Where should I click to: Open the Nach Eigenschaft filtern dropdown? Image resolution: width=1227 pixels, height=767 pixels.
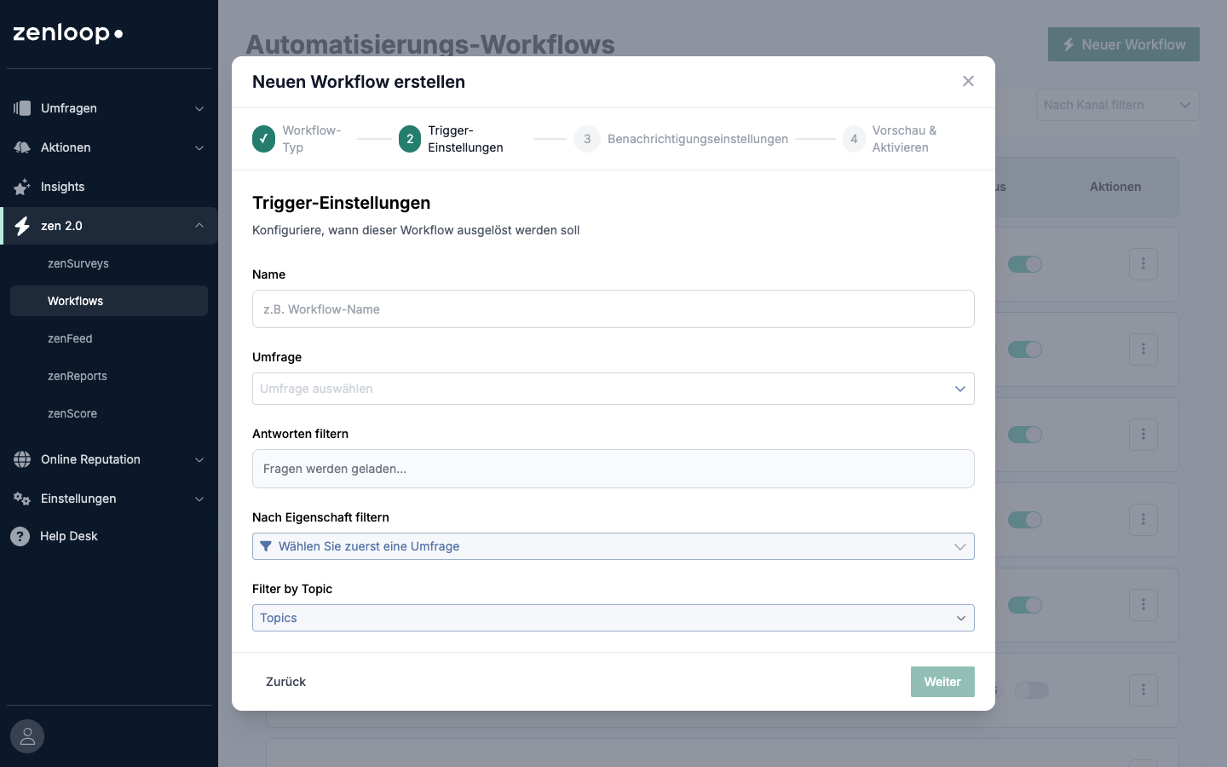pyautogui.click(x=613, y=546)
